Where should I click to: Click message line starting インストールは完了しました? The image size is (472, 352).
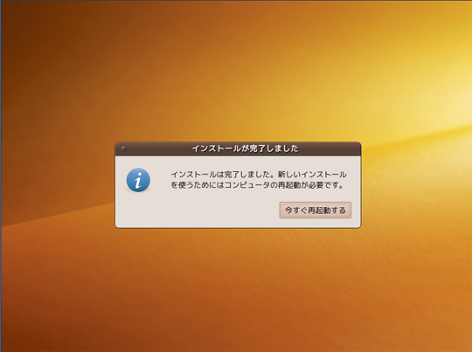tap(259, 175)
